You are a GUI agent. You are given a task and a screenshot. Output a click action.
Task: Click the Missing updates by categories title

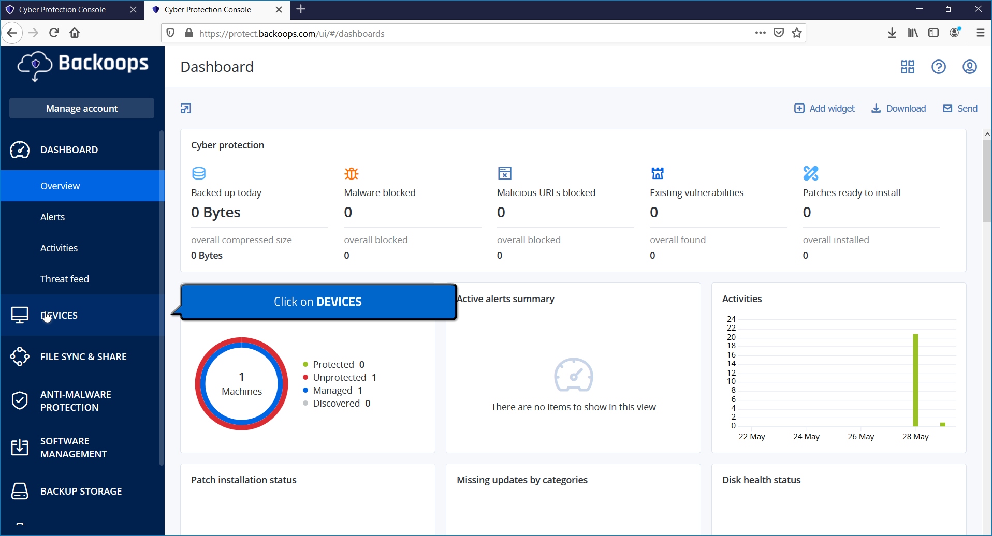click(x=522, y=480)
